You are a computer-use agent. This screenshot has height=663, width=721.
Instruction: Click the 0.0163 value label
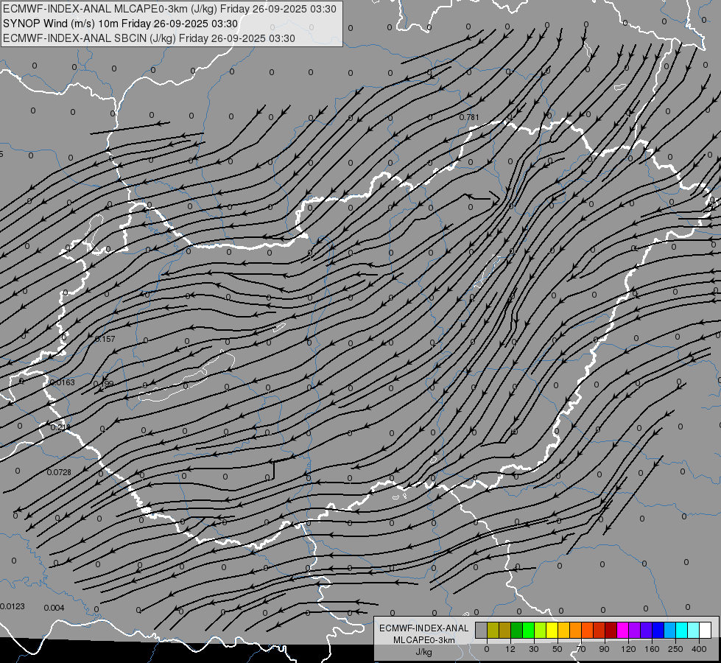(x=62, y=382)
